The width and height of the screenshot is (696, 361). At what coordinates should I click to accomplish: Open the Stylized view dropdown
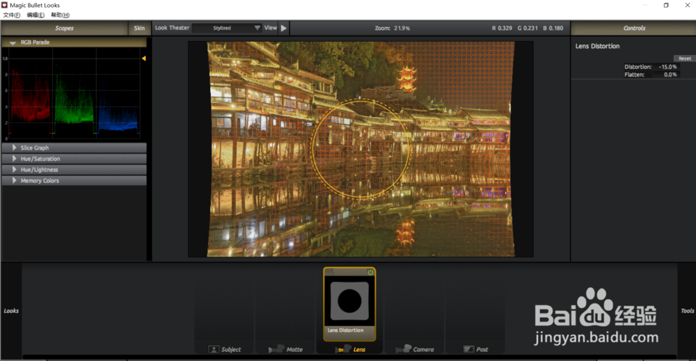[227, 28]
